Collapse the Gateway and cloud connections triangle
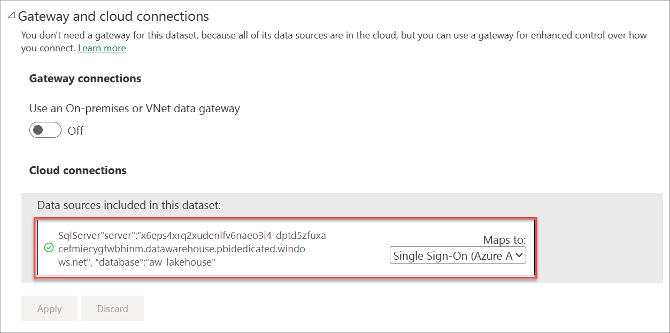 pyautogui.click(x=12, y=17)
